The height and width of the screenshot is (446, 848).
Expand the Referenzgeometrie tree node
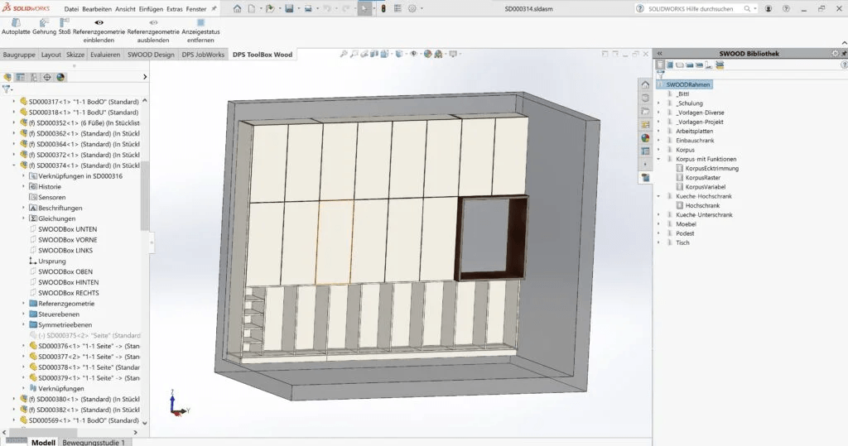[23, 304]
